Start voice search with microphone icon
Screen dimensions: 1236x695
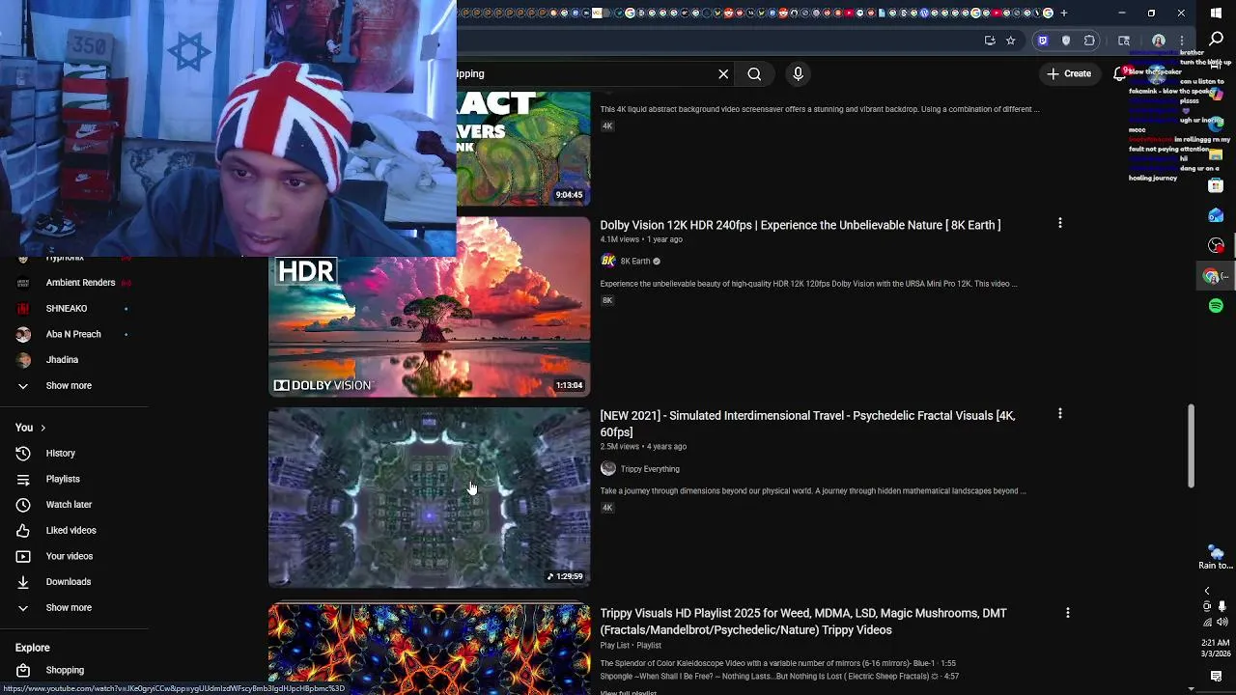point(798,73)
